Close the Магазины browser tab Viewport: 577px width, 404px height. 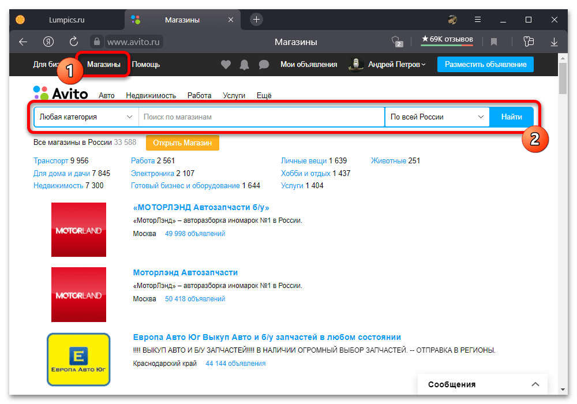[231, 20]
